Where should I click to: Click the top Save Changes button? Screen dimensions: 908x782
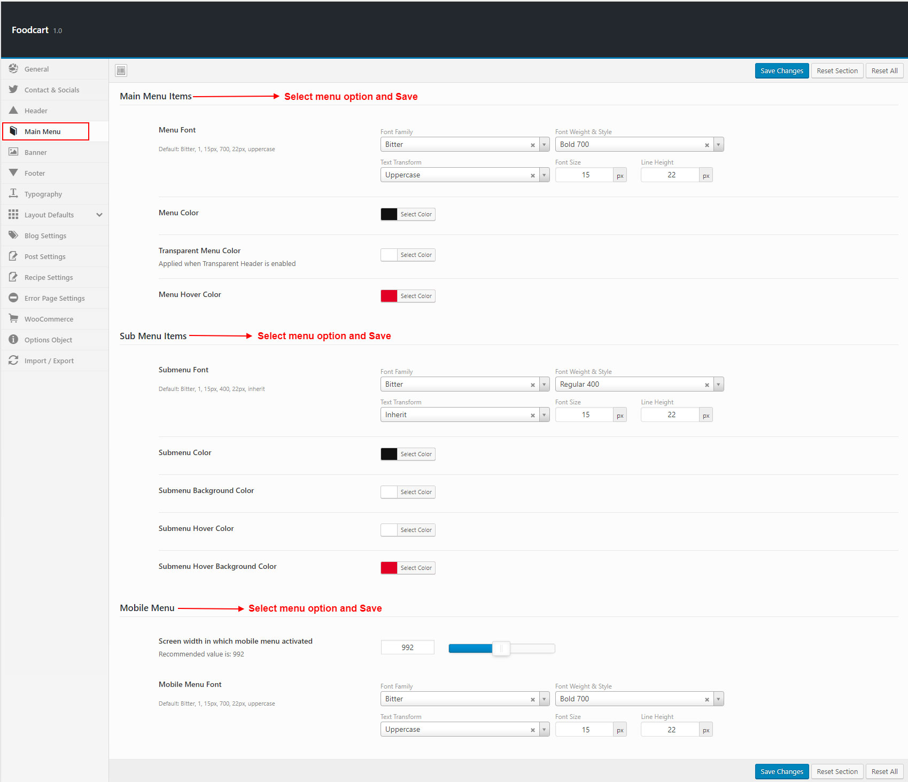click(782, 71)
